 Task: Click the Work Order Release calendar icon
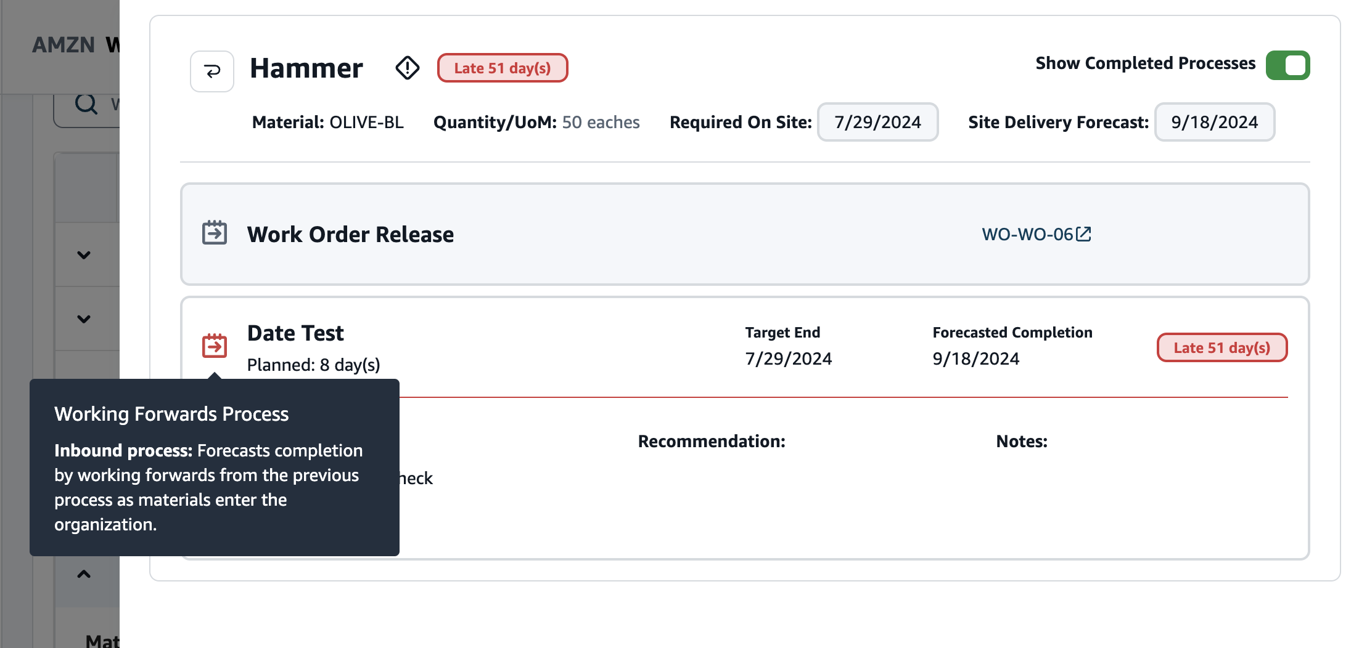click(215, 233)
